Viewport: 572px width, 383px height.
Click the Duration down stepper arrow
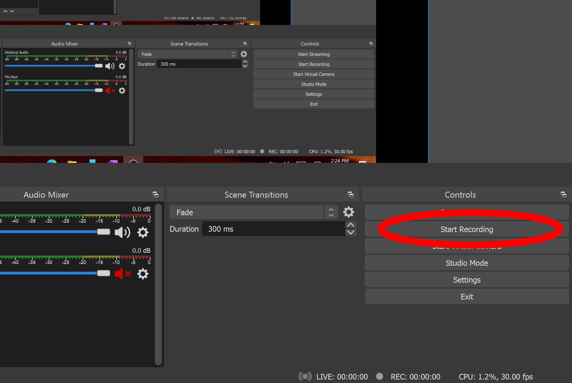click(x=350, y=233)
